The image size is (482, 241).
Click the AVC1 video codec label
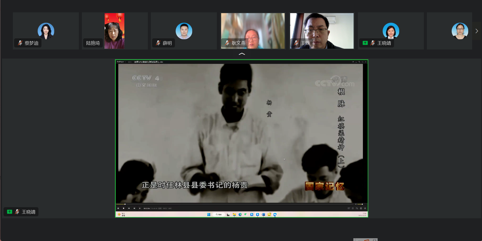(165, 208)
